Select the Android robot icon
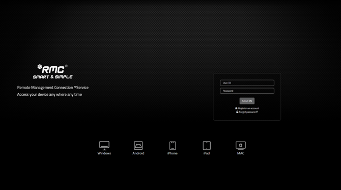341x190 pixels. (x=138, y=146)
